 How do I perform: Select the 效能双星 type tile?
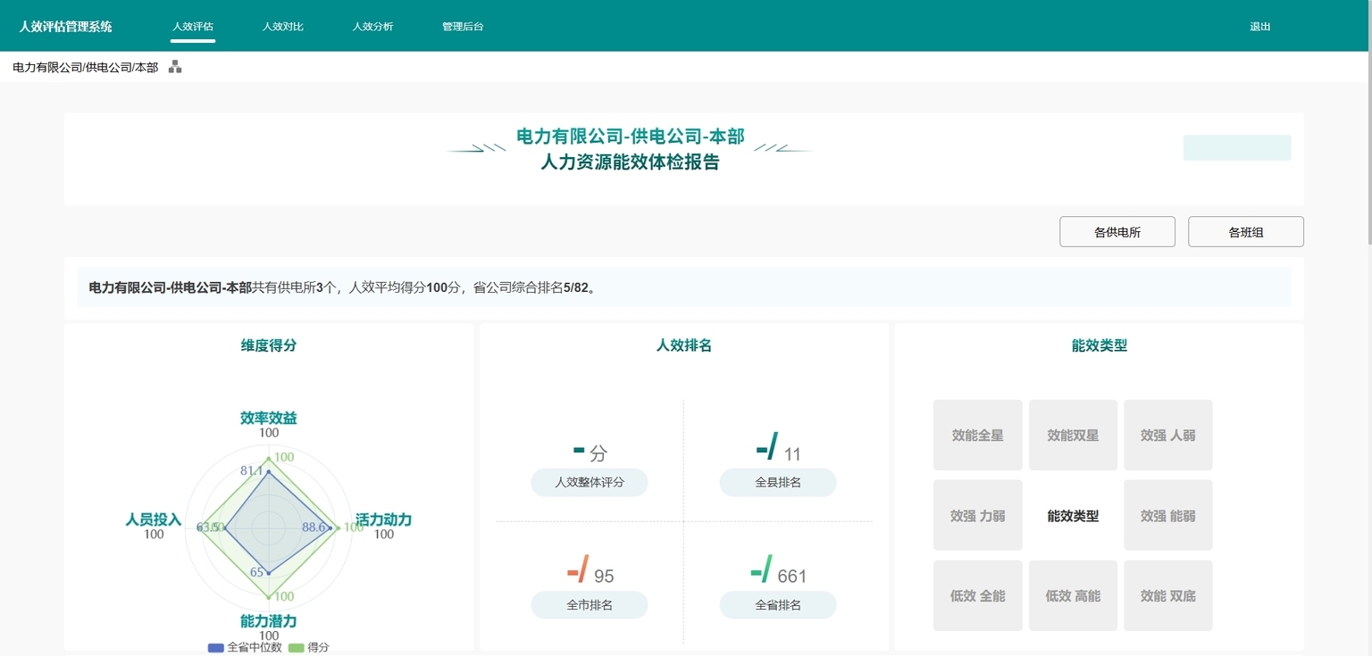1073,436
